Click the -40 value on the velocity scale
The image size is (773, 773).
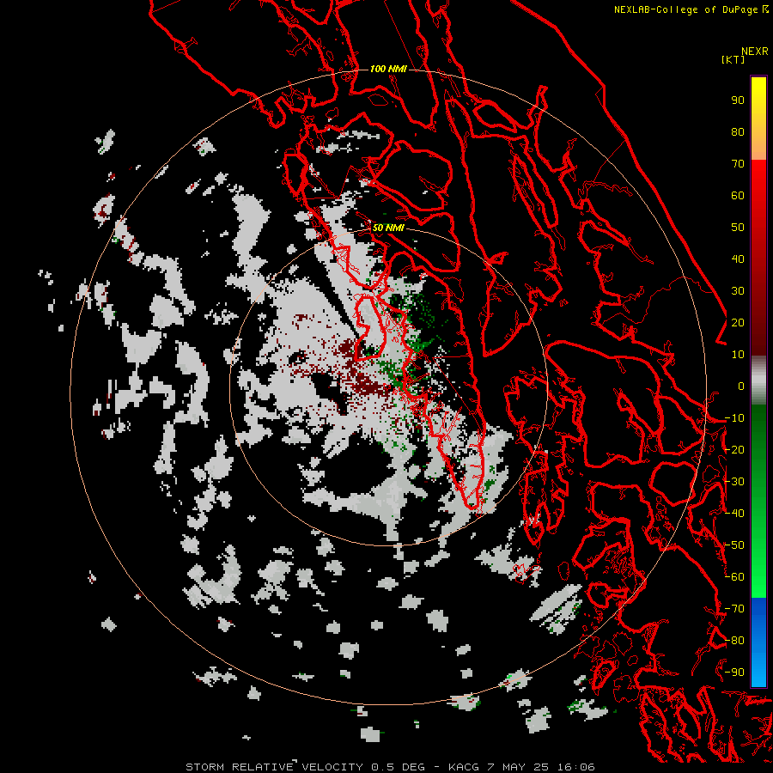pos(734,514)
